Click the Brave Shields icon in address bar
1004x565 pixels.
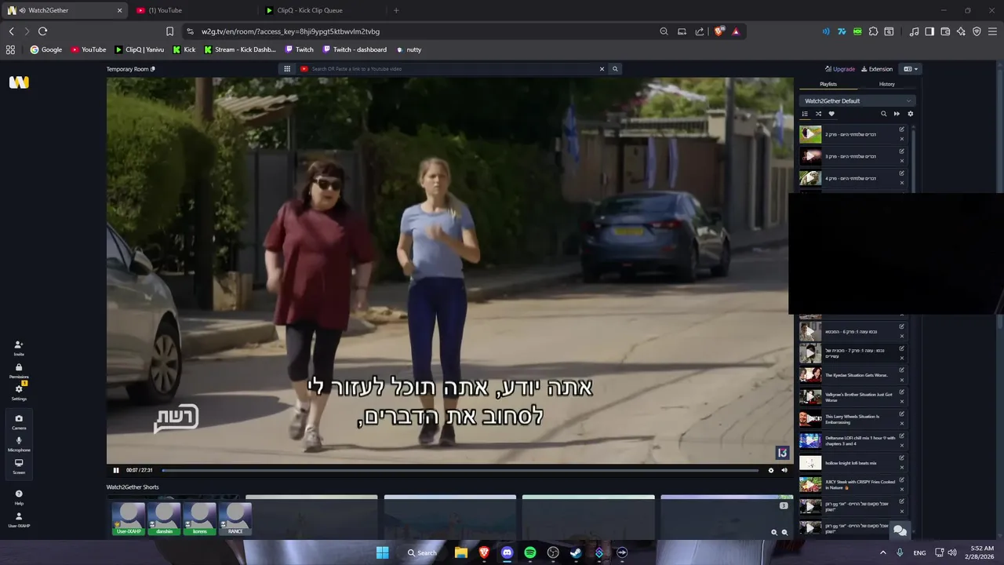pyautogui.click(x=718, y=31)
